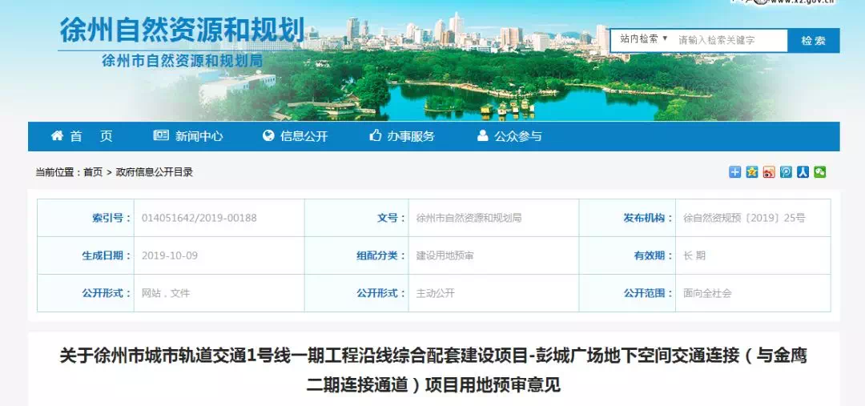Open 办事服务 navigation menu

click(402, 136)
